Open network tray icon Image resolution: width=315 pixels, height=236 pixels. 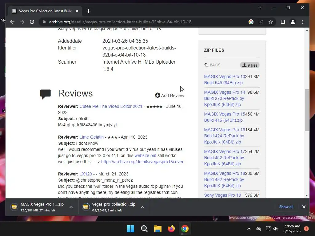[268, 229]
